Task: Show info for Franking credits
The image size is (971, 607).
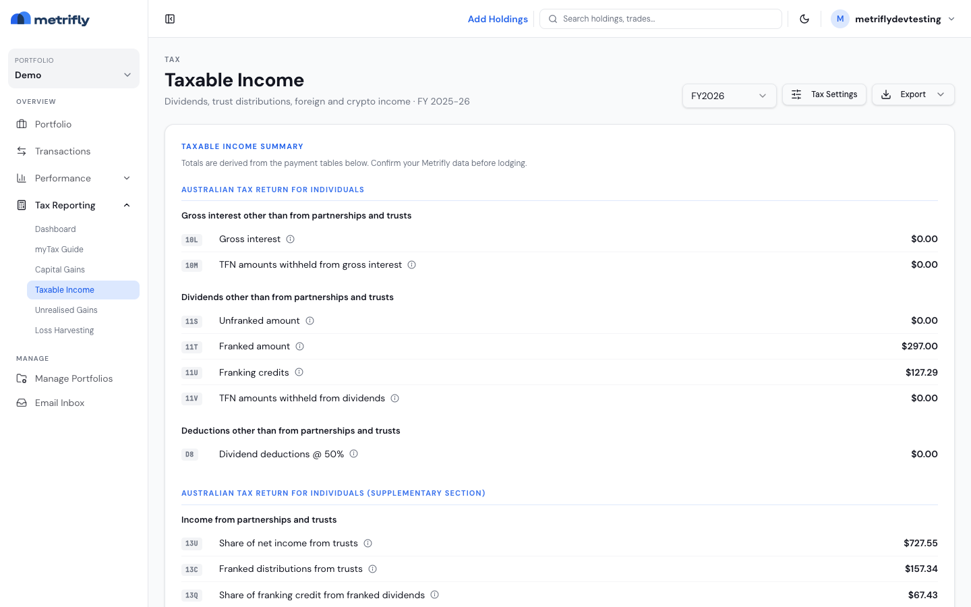Action: point(299,372)
